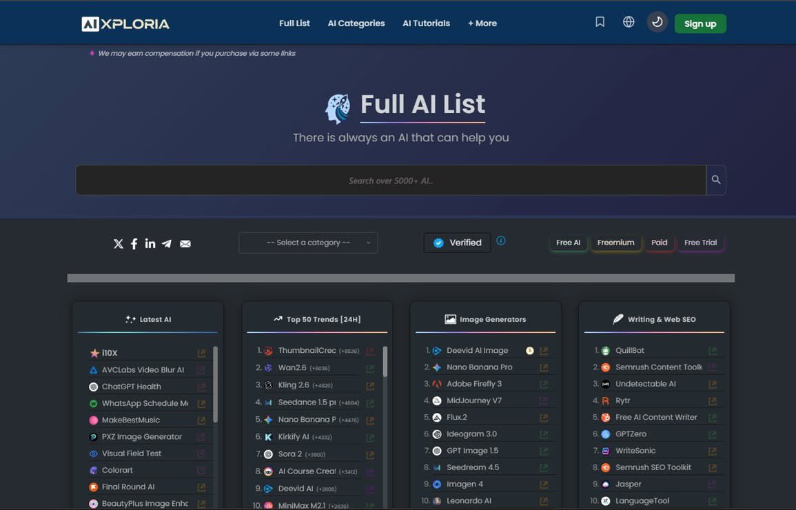Click external link icon for Rytr
The width and height of the screenshot is (796, 510).
(x=712, y=401)
